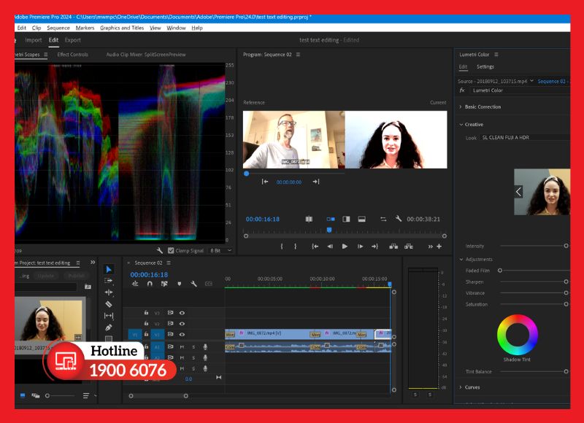Select horizontal split comparison layout
The image size is (584, 423).
pos(361,219)
